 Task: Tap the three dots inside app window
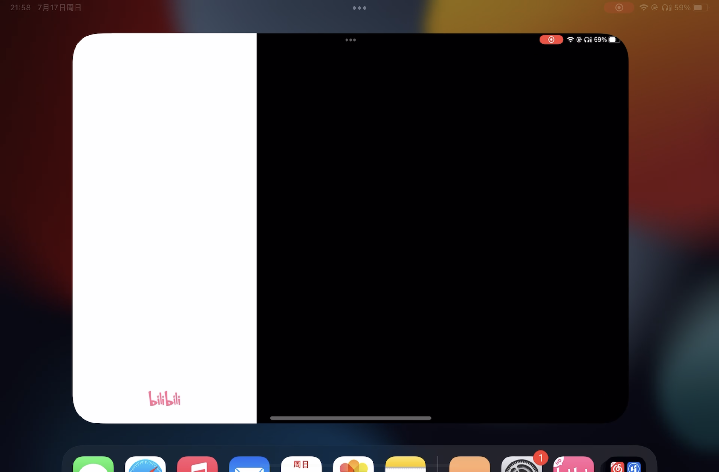pyautogui.click(x=350, y=40)
